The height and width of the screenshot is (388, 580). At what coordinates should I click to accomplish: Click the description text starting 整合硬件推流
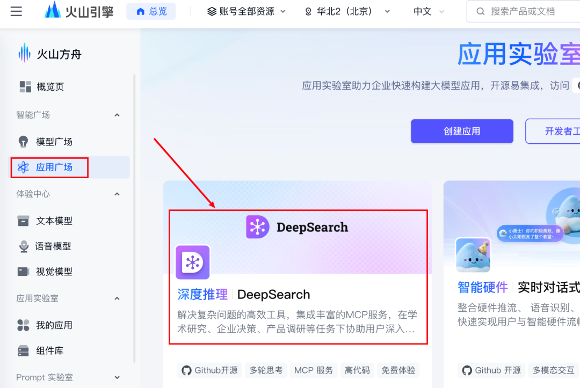519,314
